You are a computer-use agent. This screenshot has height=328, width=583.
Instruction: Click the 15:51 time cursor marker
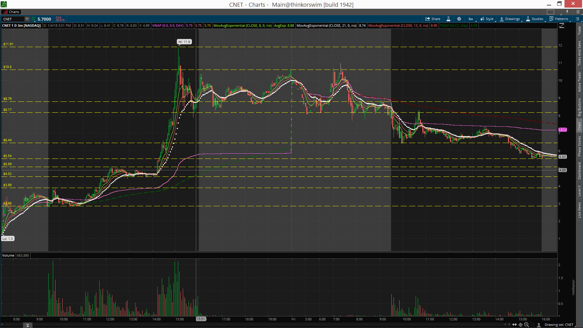(x=201, y=319)
